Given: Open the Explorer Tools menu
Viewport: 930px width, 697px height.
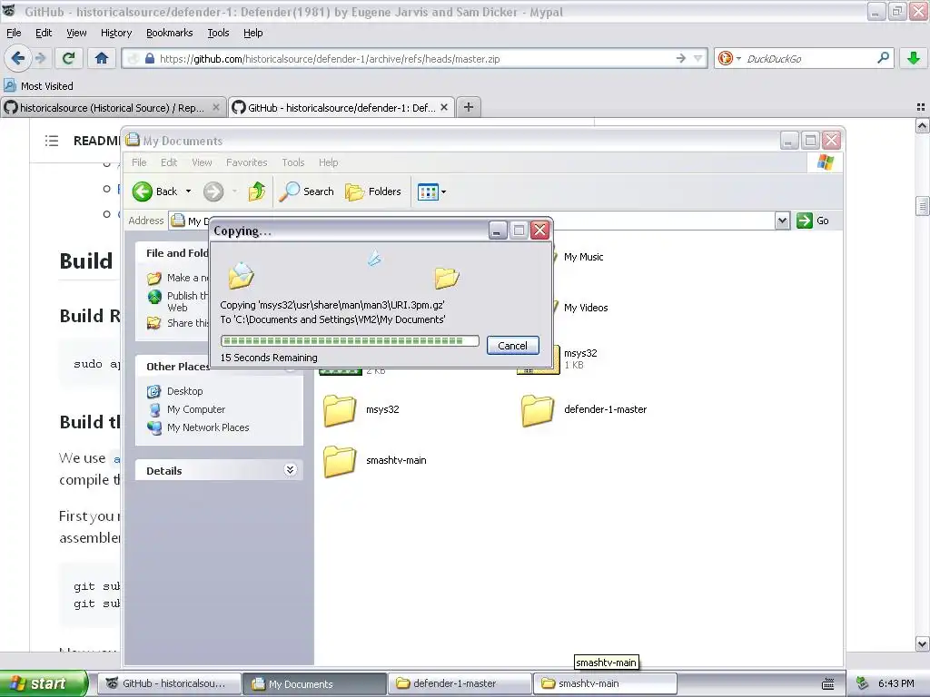Looking at the screenshot, I should 292,162.
